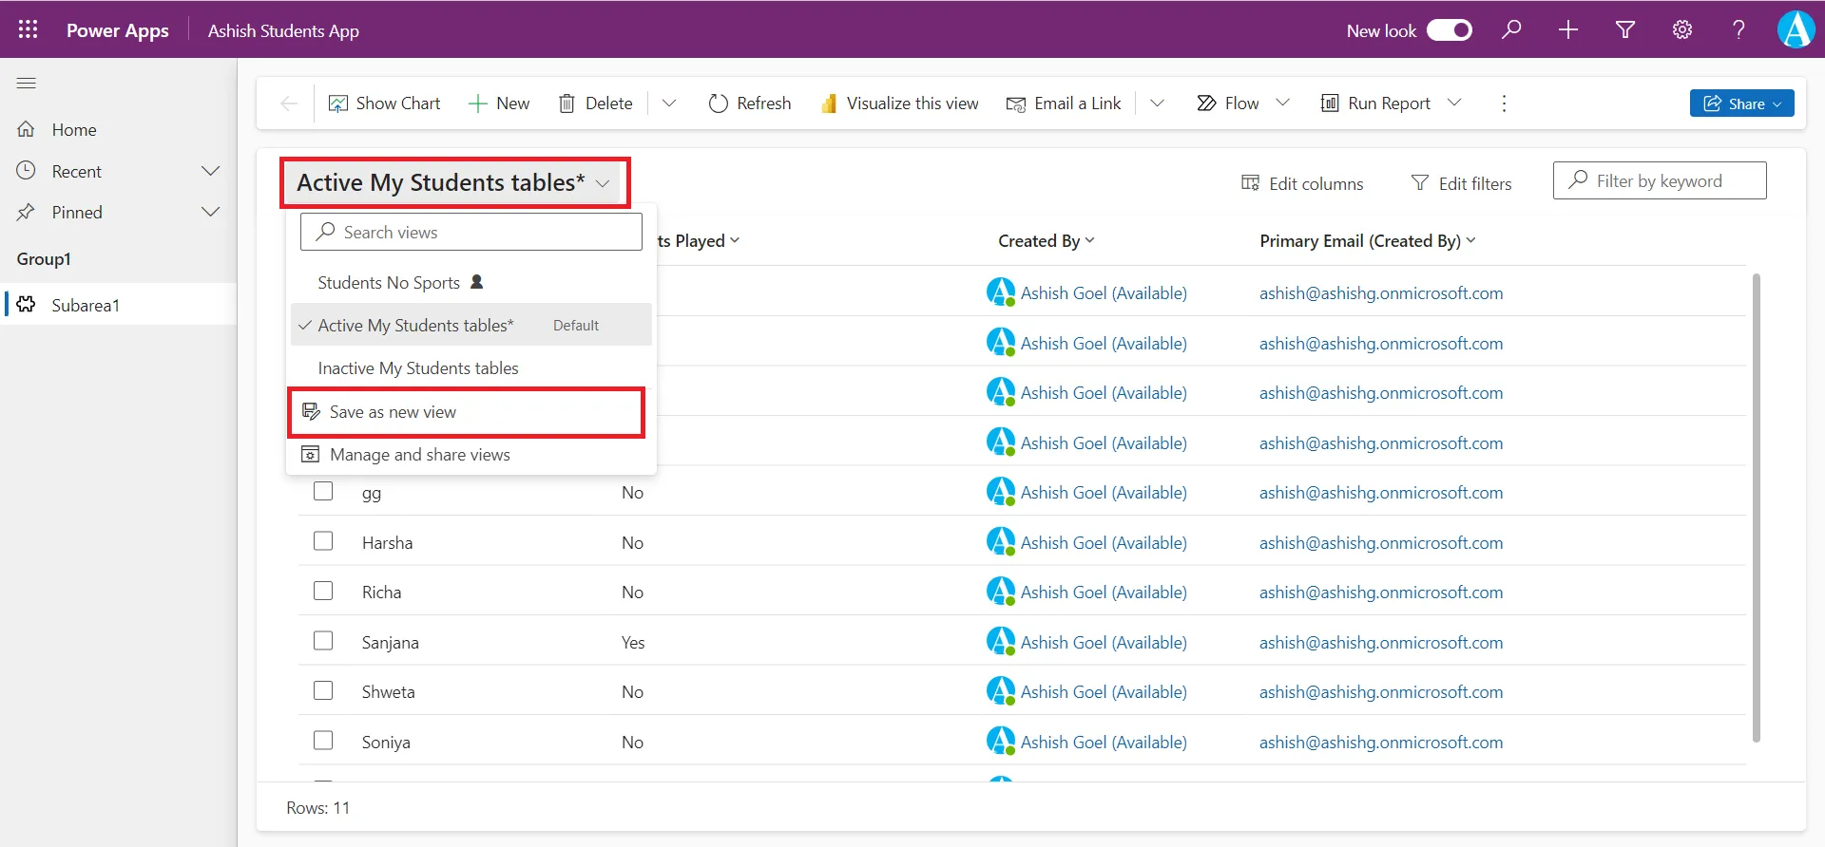Viewport: 1825px width, 847px height.
Task: Open the dropdown arrow next to Delete
Action: [669, 104]
